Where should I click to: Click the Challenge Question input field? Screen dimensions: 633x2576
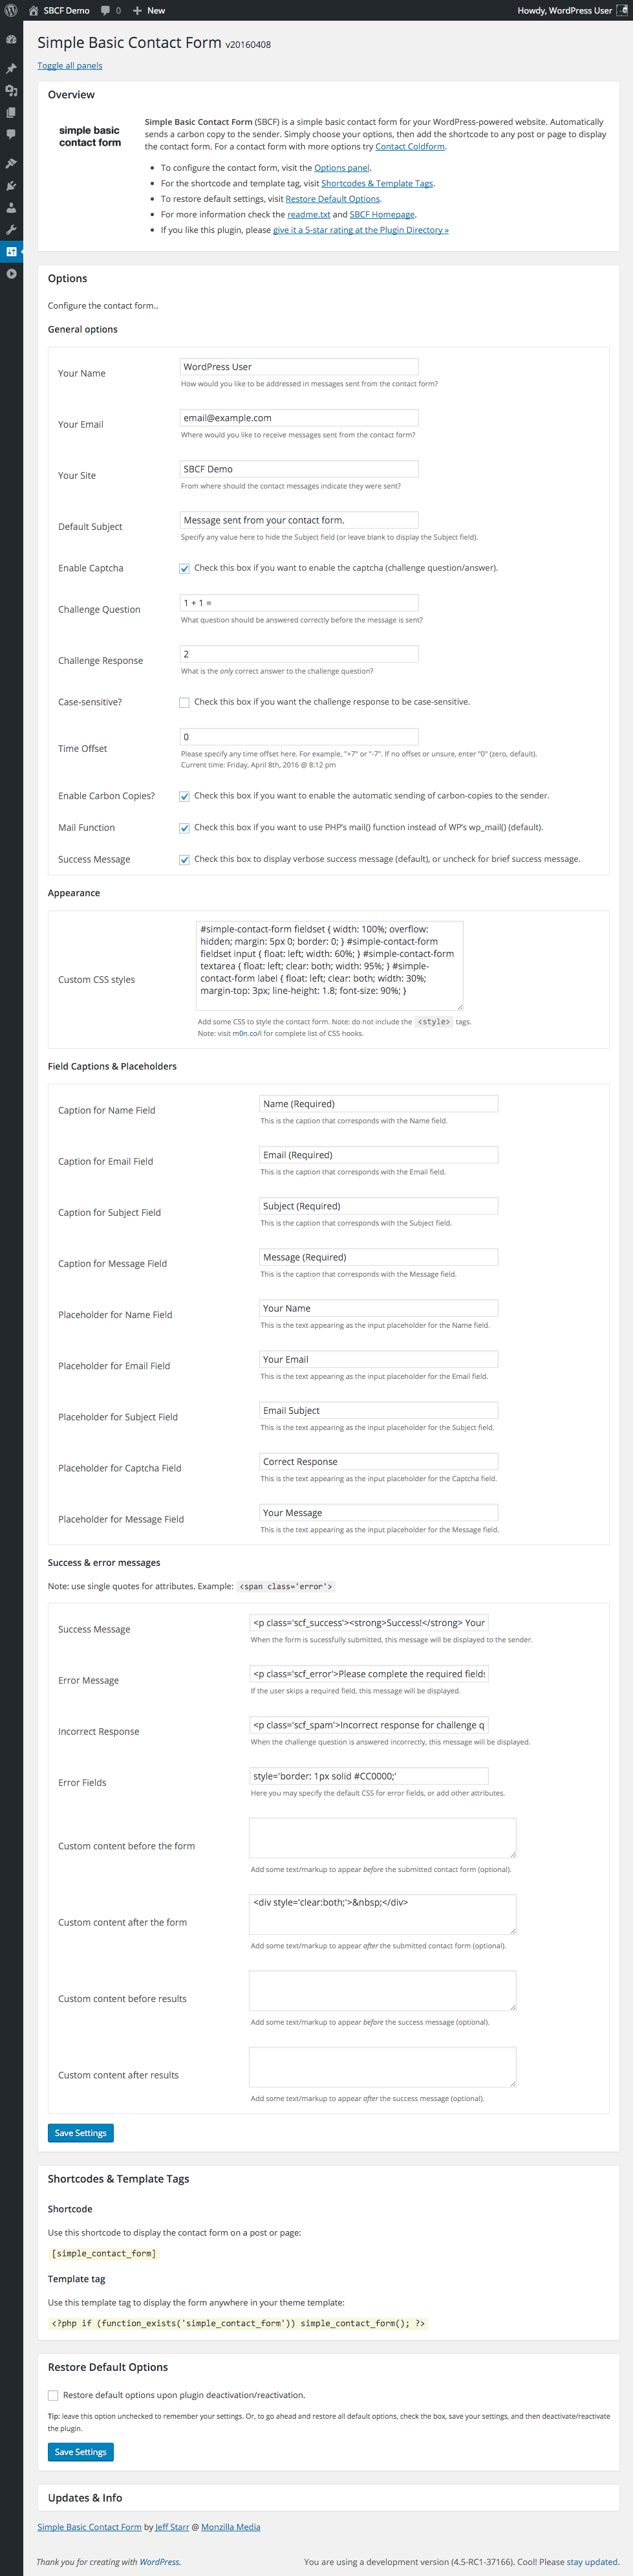pyautogui.click(x=299, y=603)
